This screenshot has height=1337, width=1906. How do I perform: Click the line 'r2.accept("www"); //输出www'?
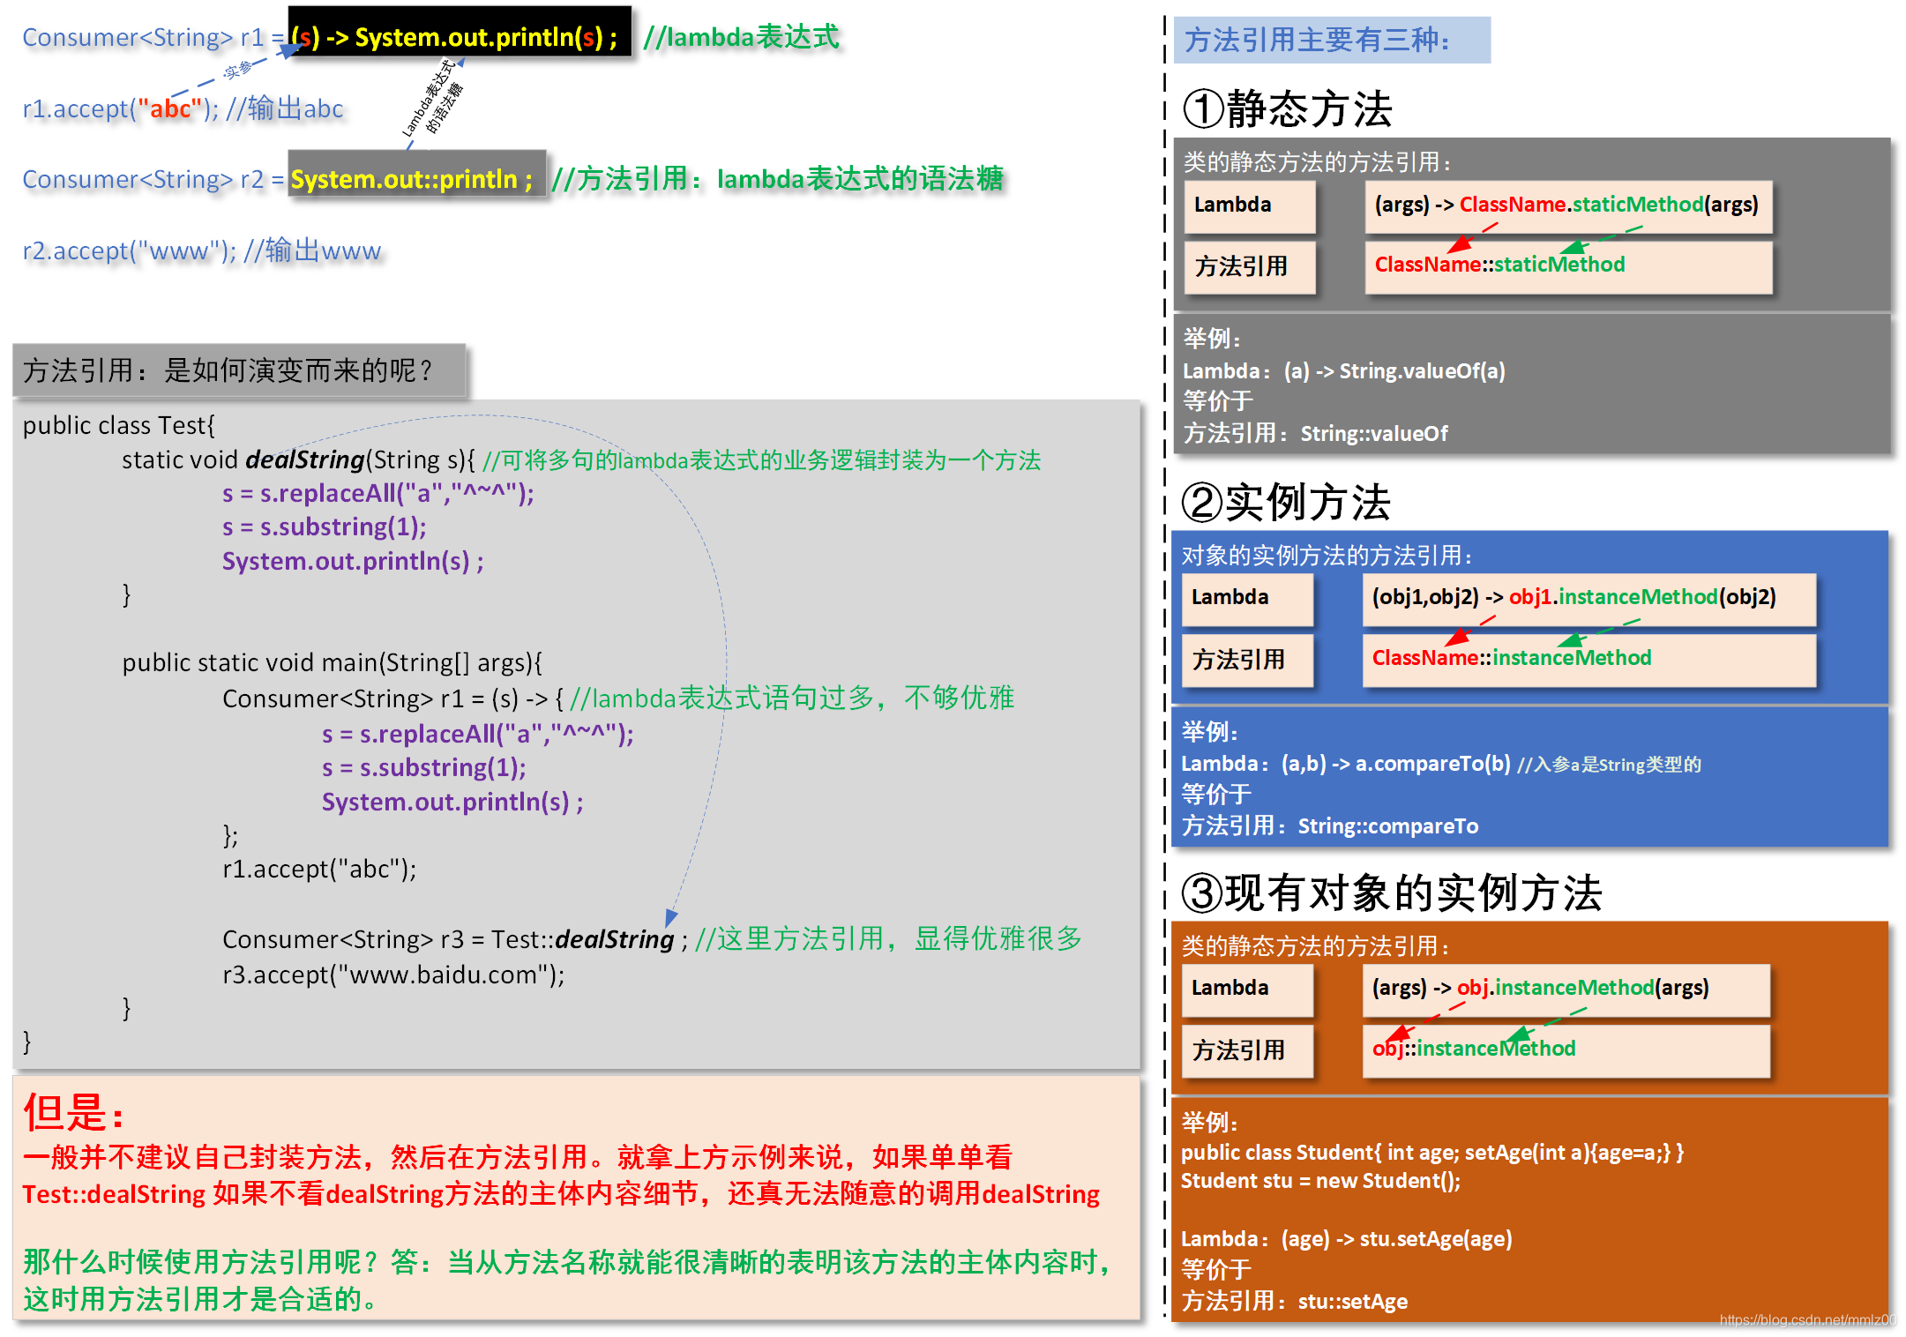[x=202, y=250]
